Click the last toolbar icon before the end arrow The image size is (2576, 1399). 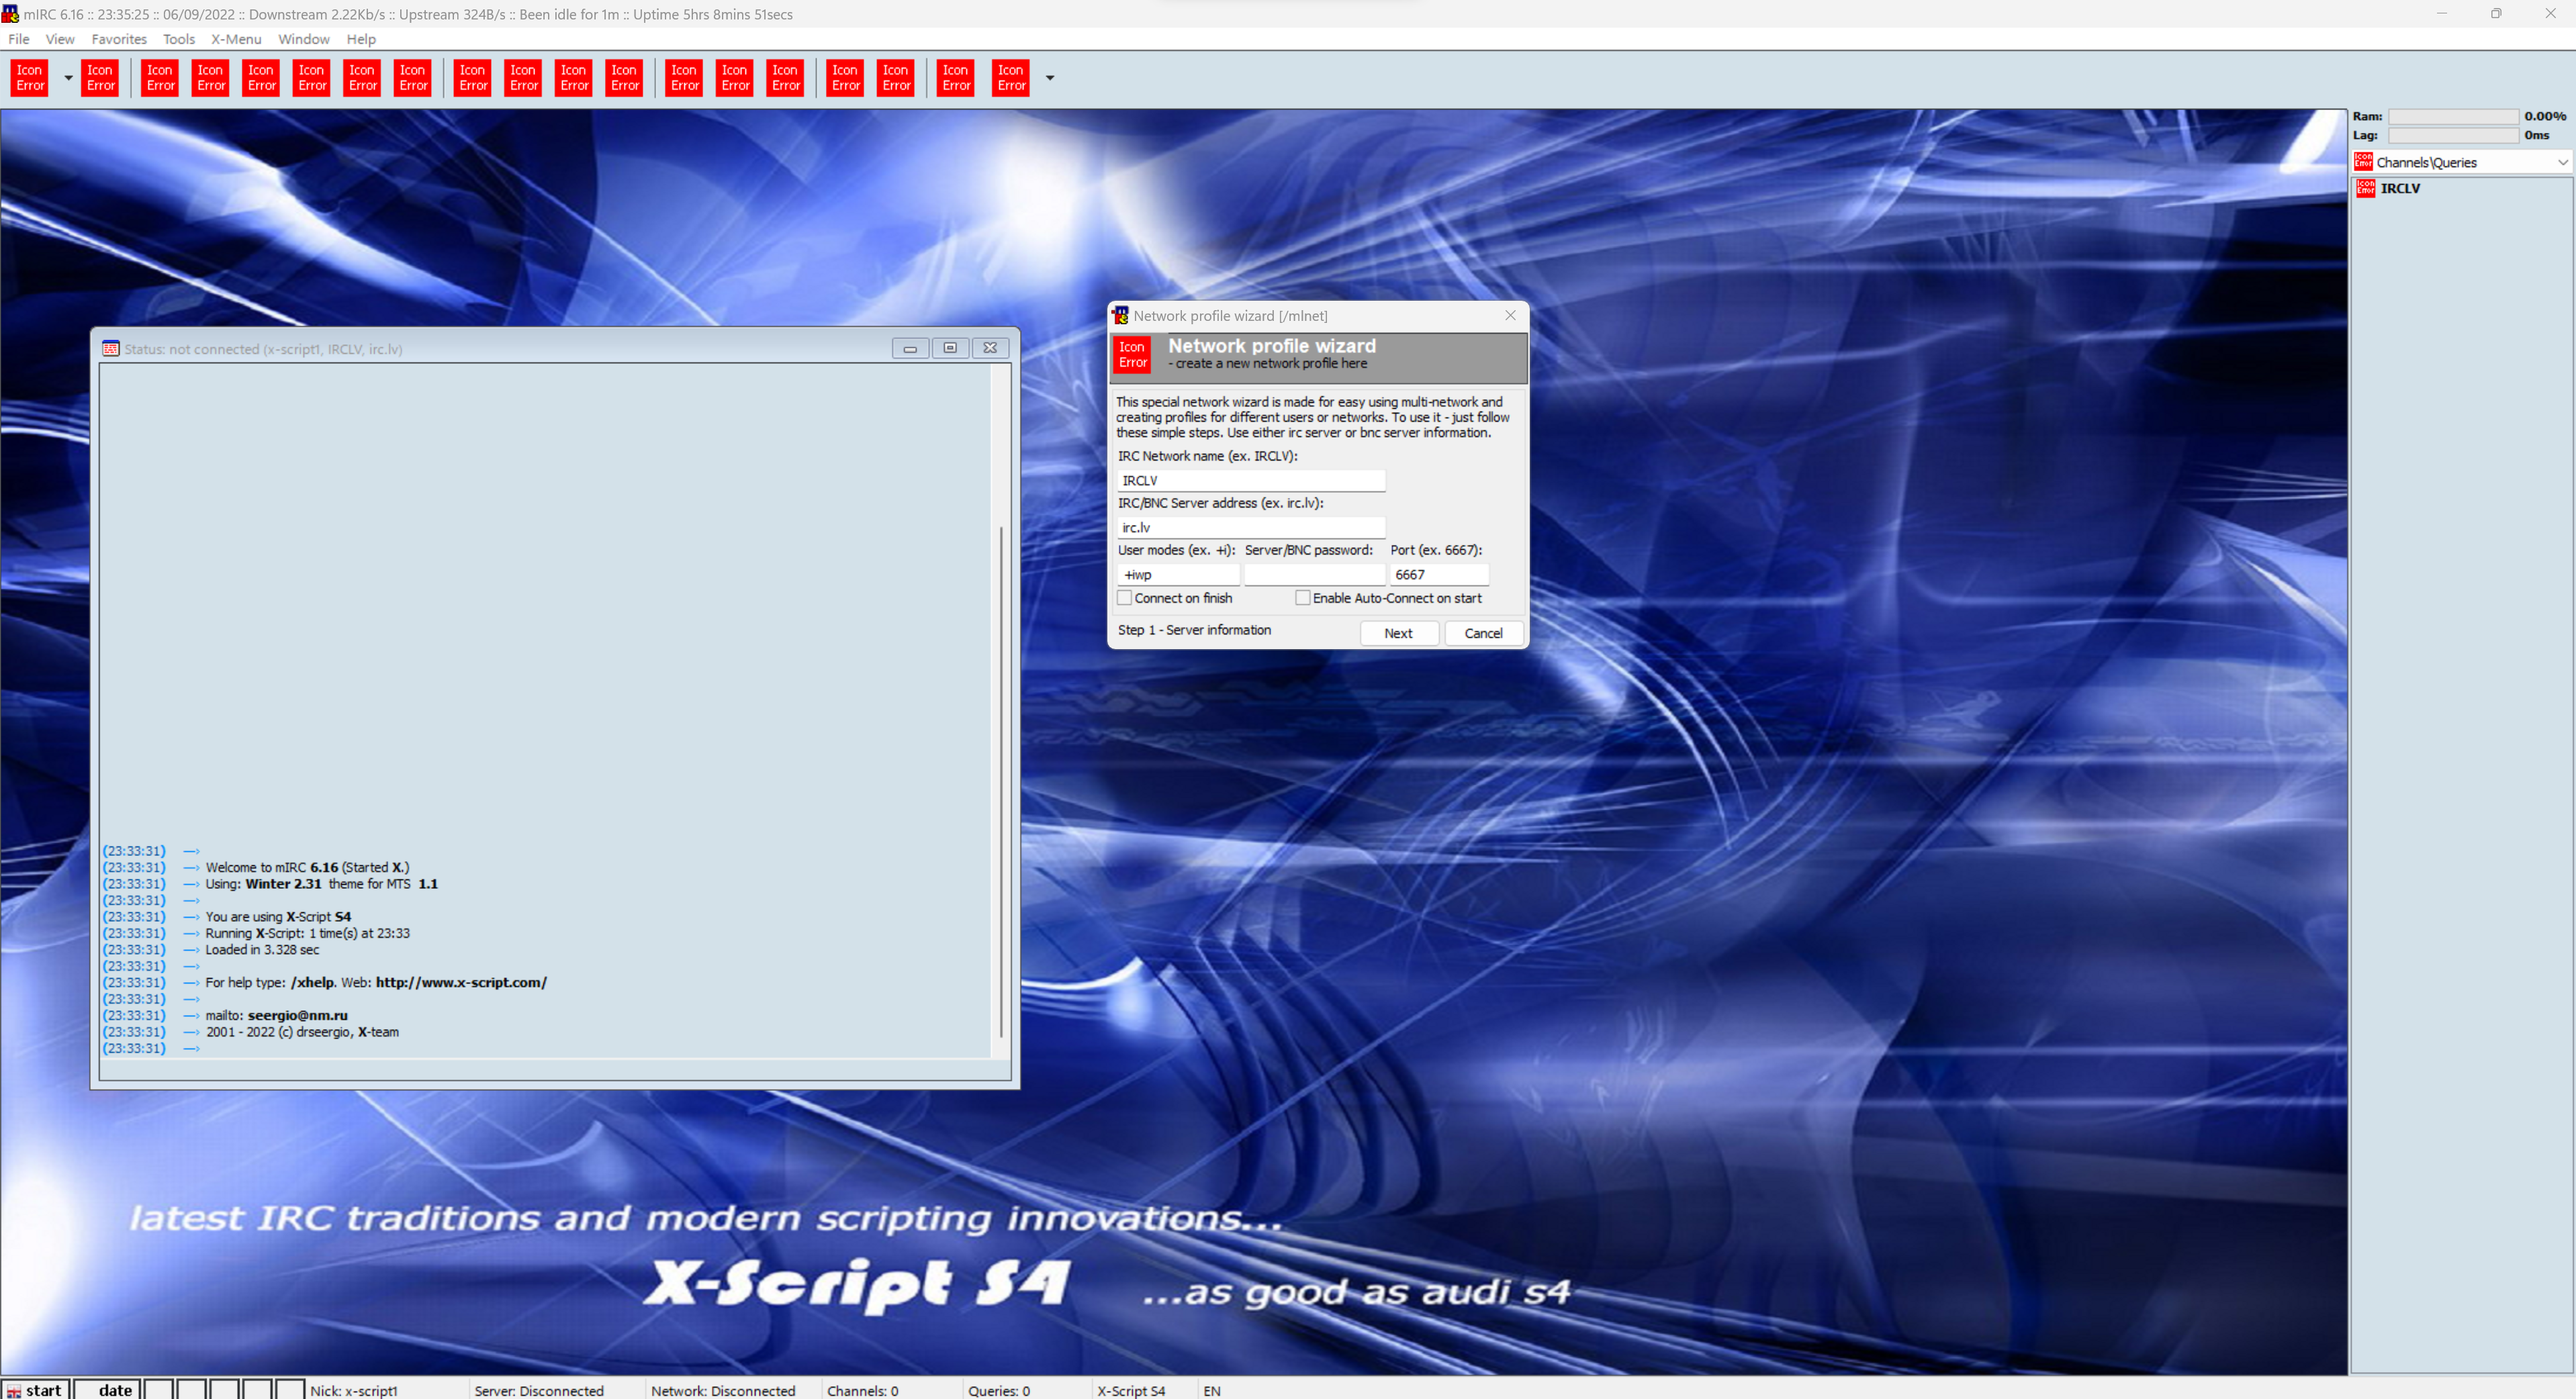[x=1010, y=78]
